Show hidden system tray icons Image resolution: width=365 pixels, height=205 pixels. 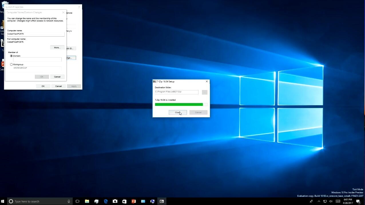tap(319, 201)
